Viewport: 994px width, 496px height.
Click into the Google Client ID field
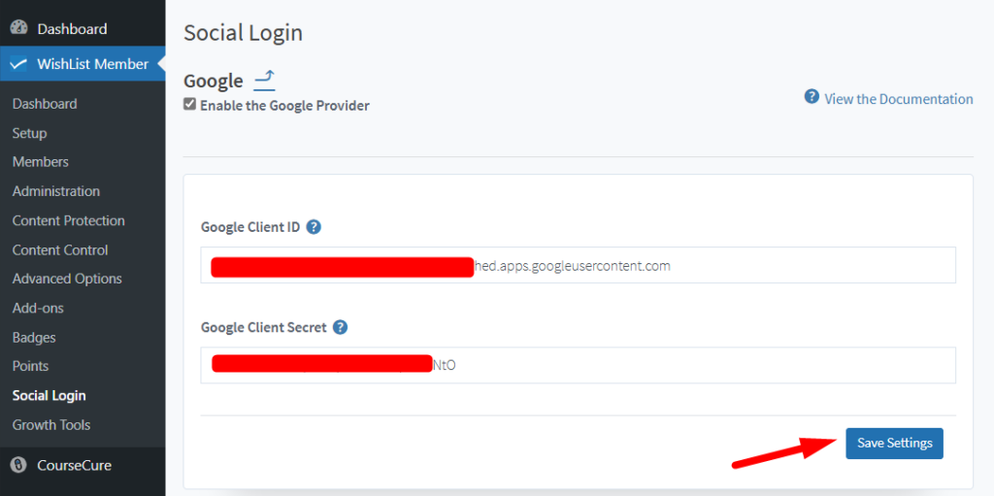click(578, 265)
